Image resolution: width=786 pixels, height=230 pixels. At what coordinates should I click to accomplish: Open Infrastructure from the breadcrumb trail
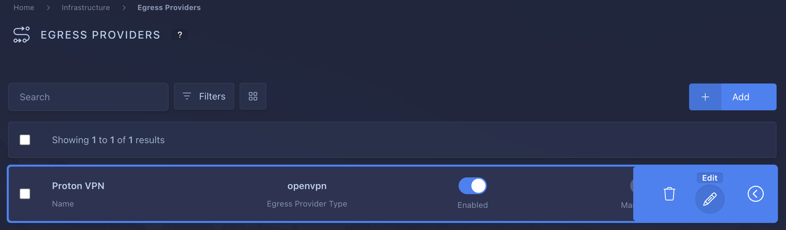[x=85, y=7]
